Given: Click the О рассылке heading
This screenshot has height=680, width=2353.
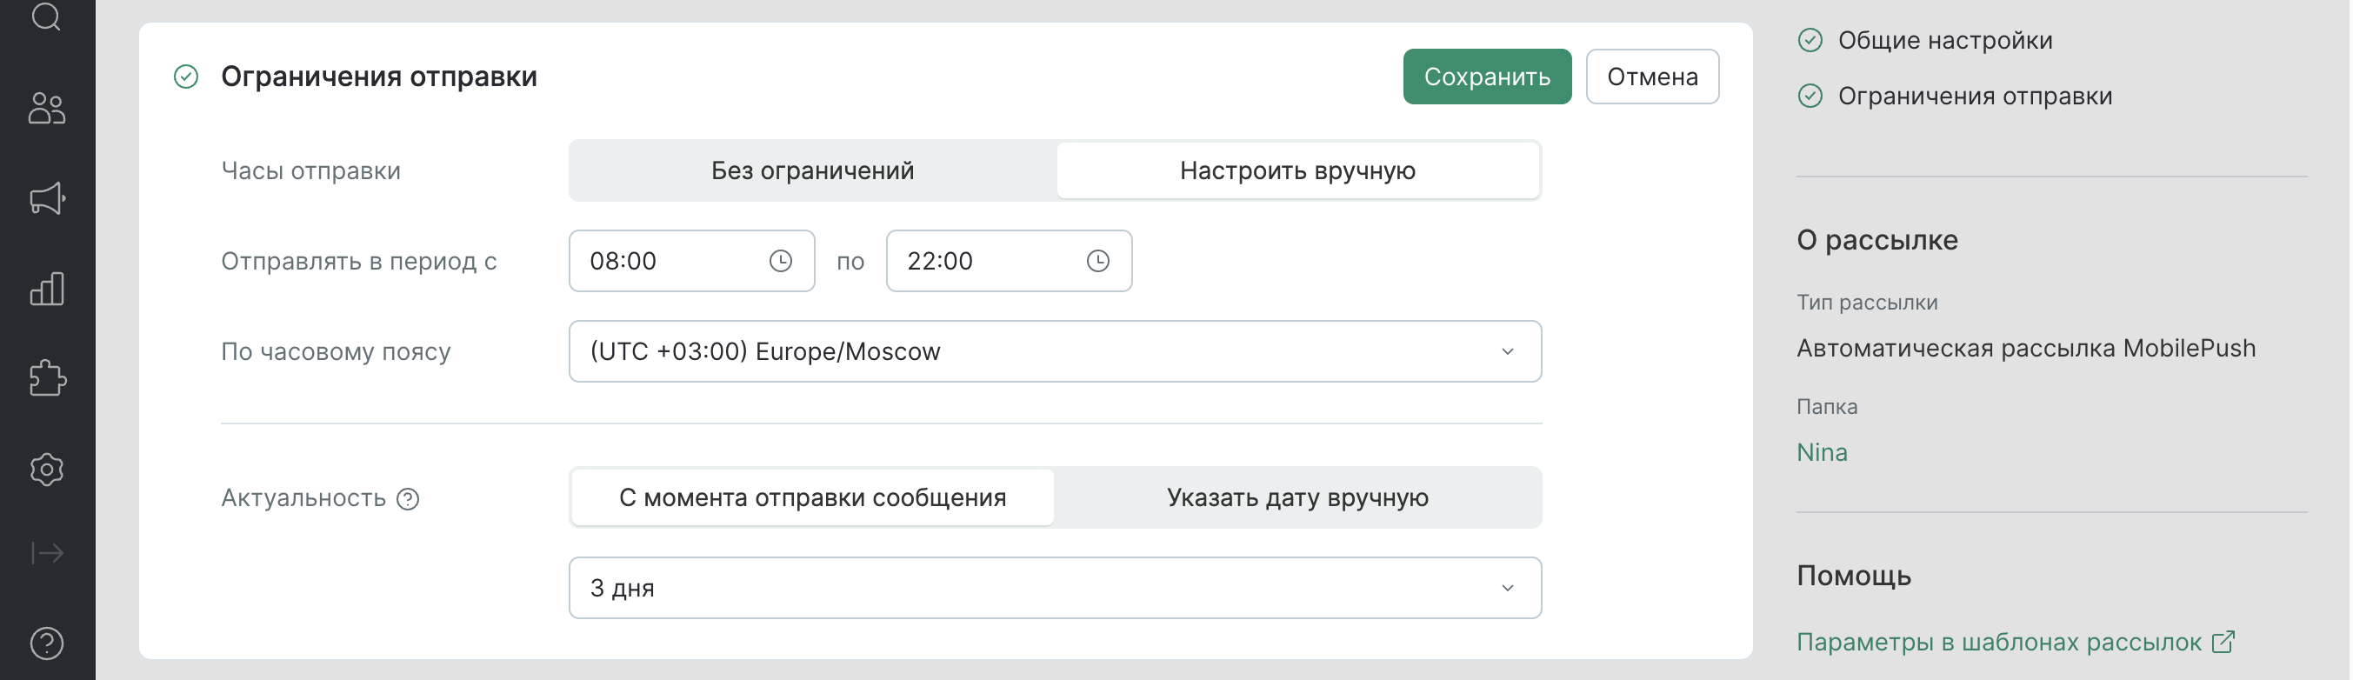Looking at the screenshot, I should point(1877,239).
